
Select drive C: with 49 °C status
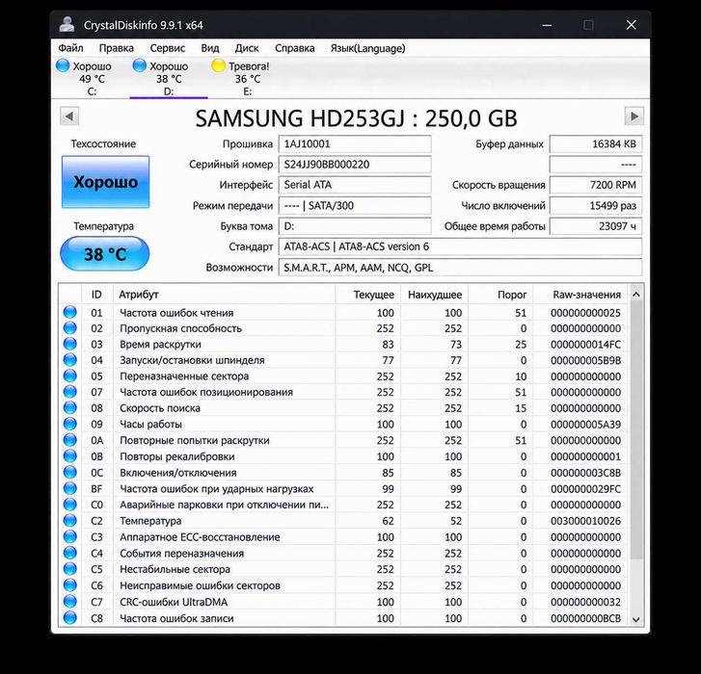point(85,79)
